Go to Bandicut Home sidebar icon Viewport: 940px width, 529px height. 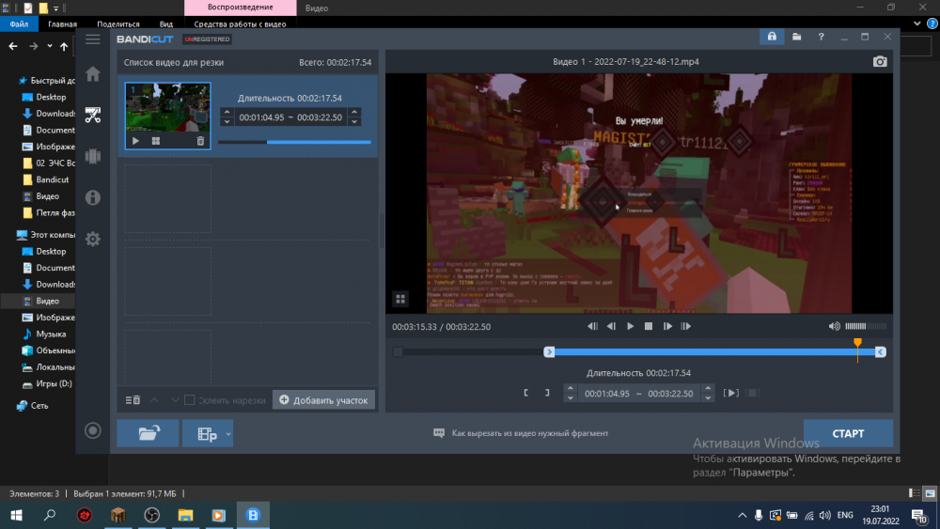(93, 74)
